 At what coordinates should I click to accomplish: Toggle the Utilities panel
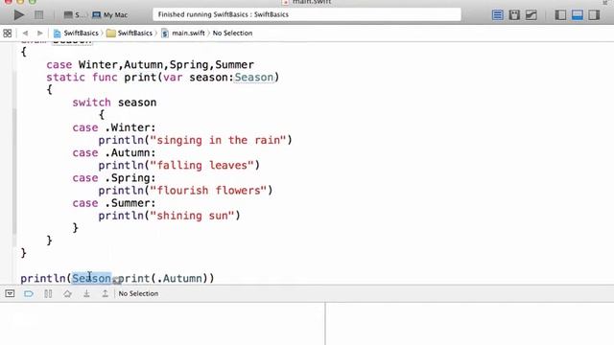[594, 15]
